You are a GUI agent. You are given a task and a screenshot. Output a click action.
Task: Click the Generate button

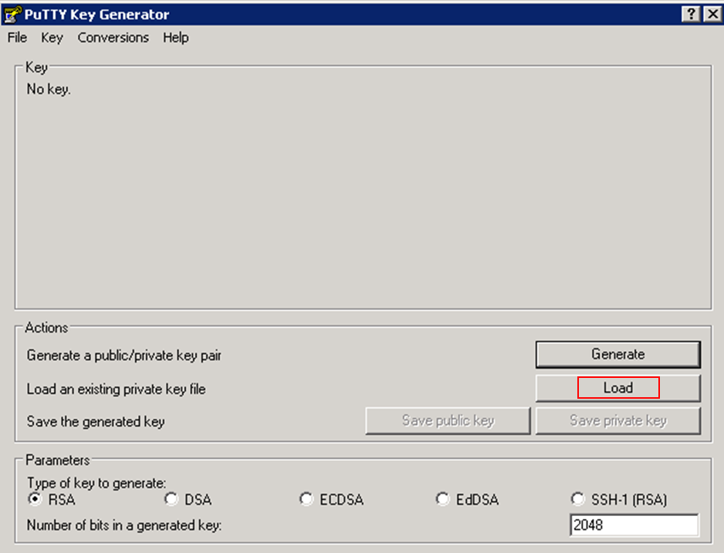click(x=617, y=354)
